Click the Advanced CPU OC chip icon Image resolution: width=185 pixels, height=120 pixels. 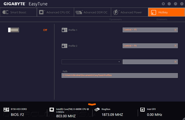point(41,12)
